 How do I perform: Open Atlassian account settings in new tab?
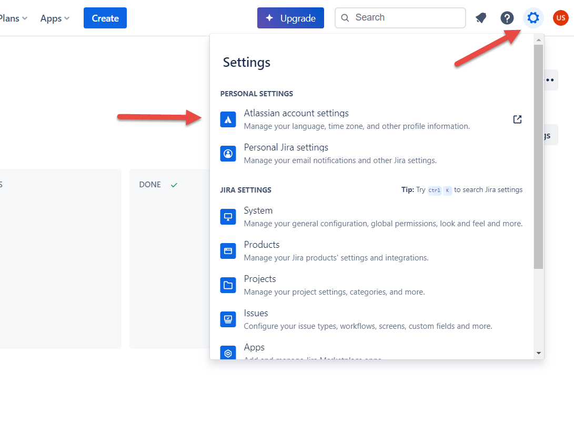point(517,119)
